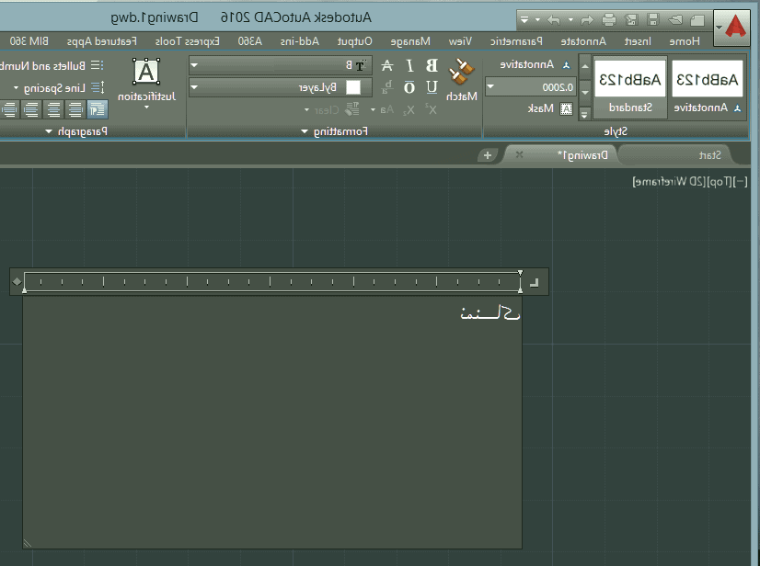Open the history arrow between Undo and Redo
Viewport: 760px width, 566px height.
(x=570, y=20)
